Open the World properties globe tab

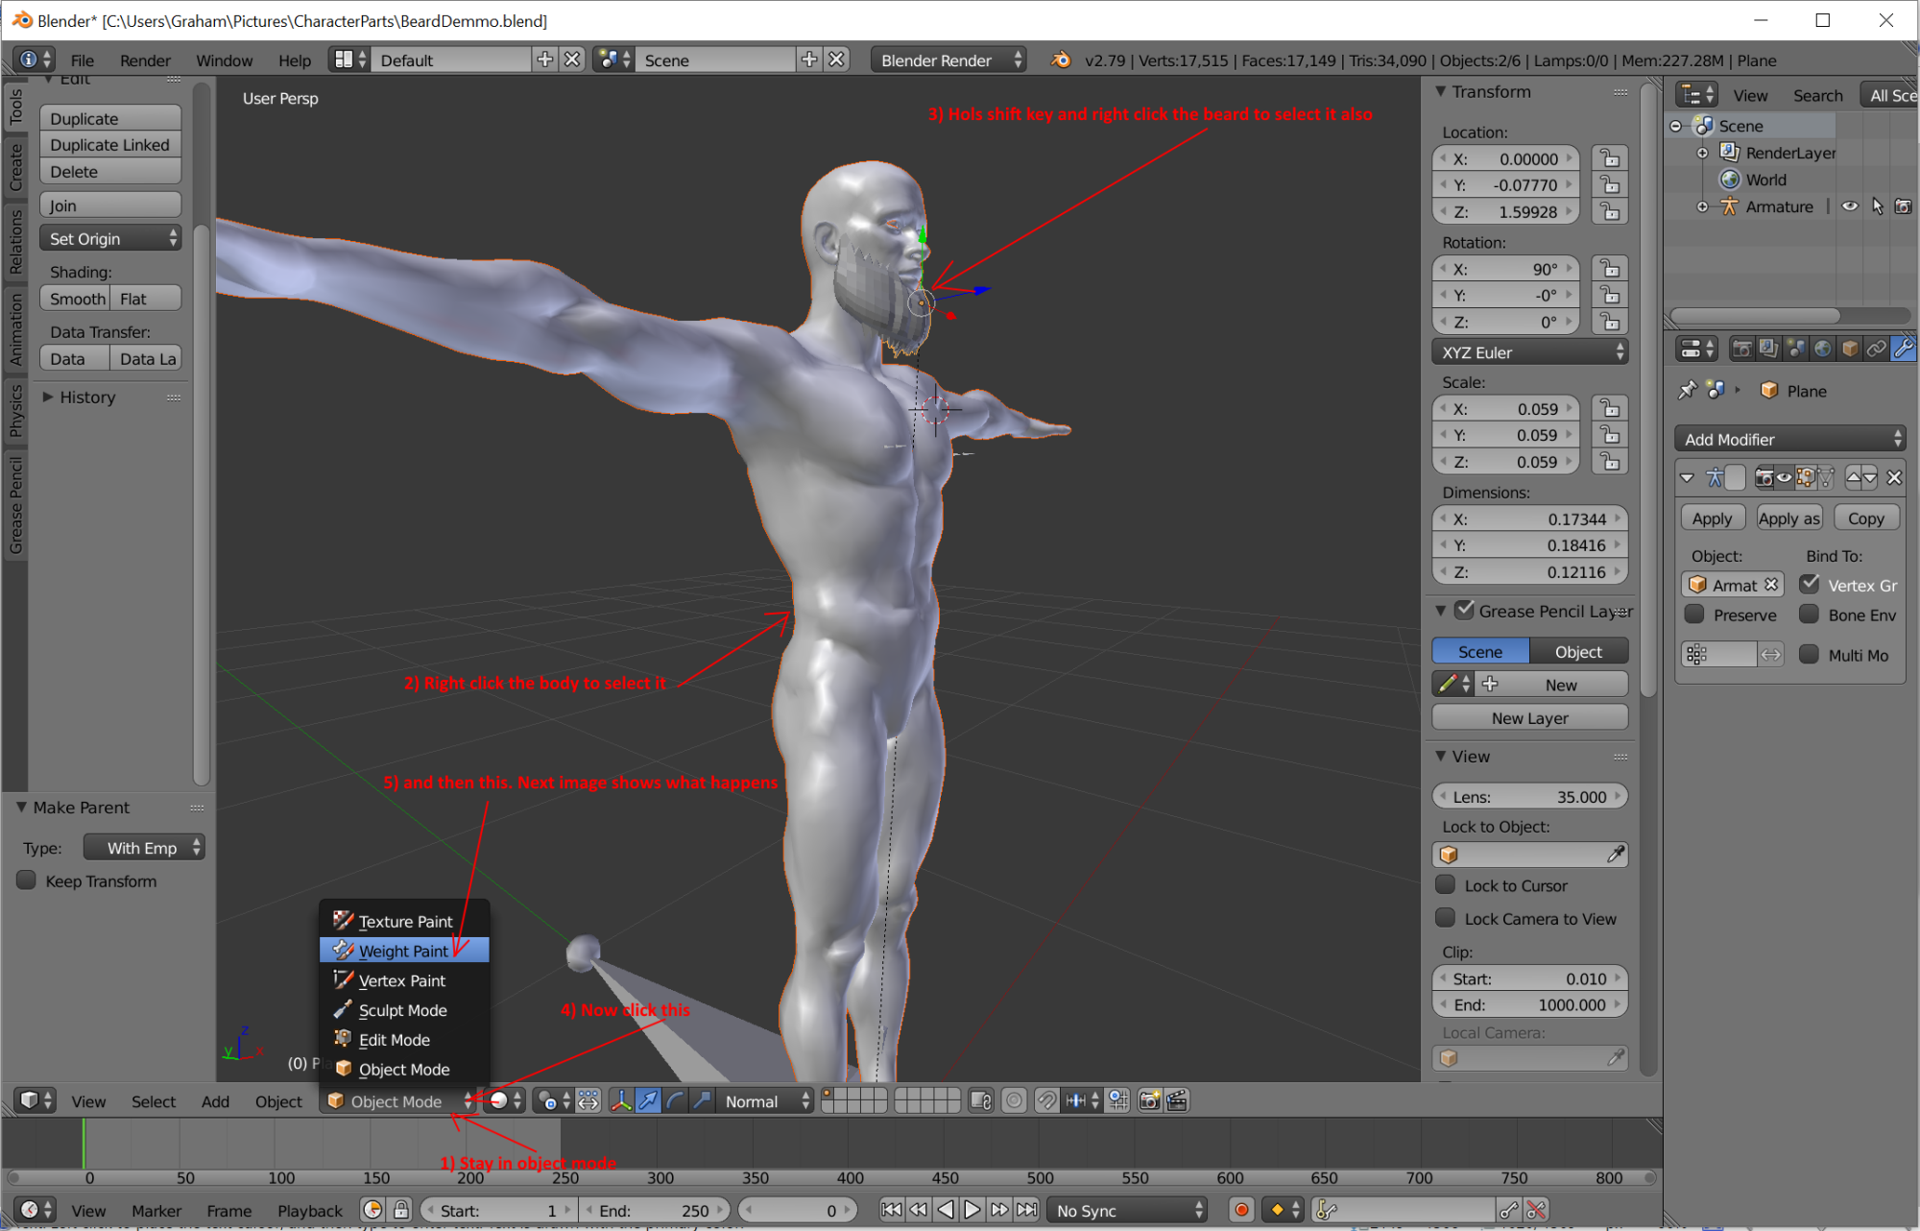[x=1822, y=349]
